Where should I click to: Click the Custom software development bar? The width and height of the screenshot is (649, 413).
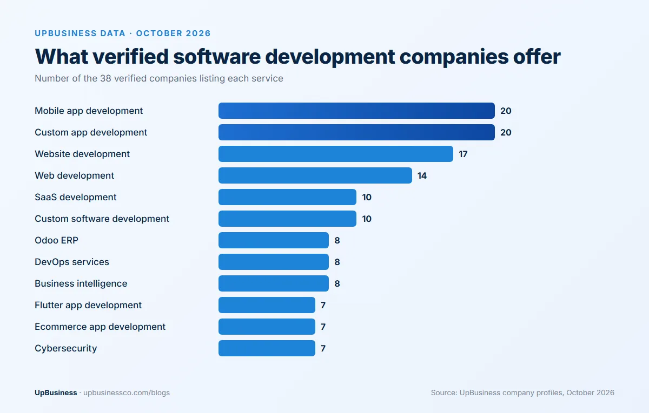[x=287, y=219]
